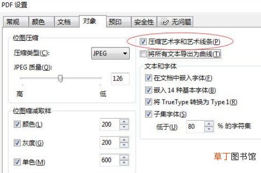Screen dimensions: 261x173
Task: Switch to the 常规 tab
Action: point(16,22)
